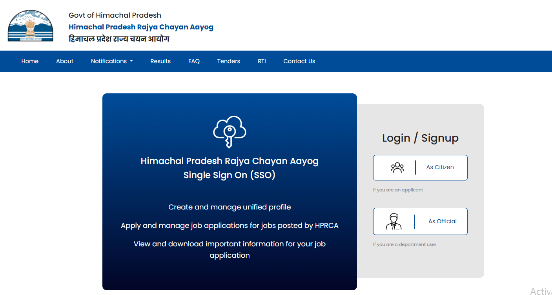
Task: Log in As Official
Action: coord(420,221)
